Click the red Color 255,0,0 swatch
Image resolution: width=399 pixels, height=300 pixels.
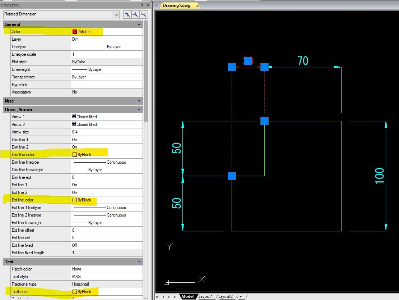coord(75,32)
